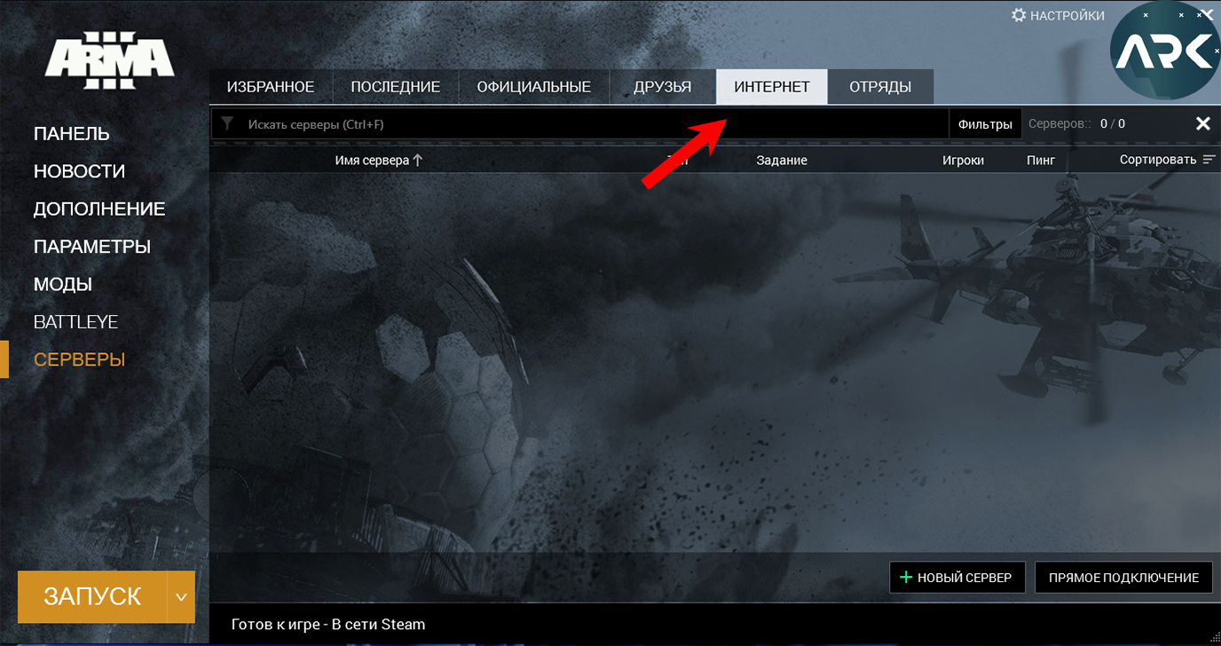Screen dimensions: 1221x646
Task: Click ПРЯМОЕ ПОДКЛЮЧЕНИЕ button
Action: click(1123, 578)
